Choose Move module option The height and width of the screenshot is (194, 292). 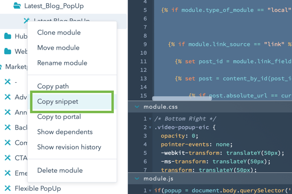(58, 48)
